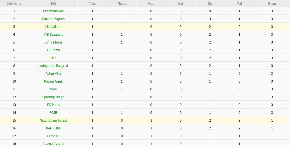Open Aston Villa team page
The width and height of the screenshot is (290, 147).
[x=53, y=74]
